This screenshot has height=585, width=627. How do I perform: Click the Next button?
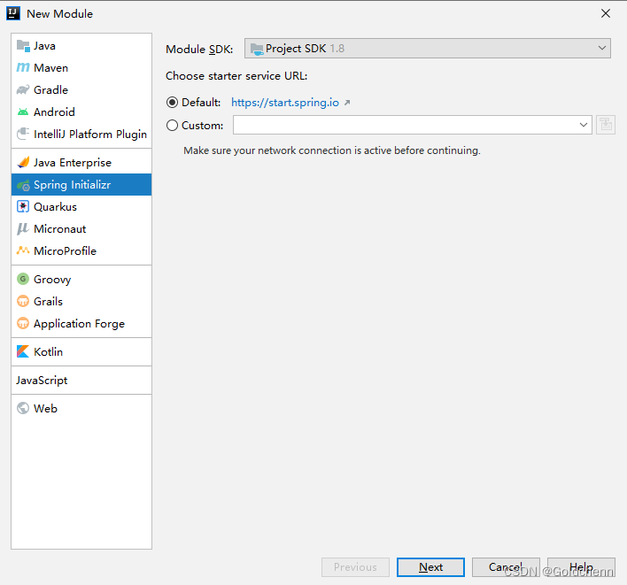pyautogui.click(x=430, y=567)
